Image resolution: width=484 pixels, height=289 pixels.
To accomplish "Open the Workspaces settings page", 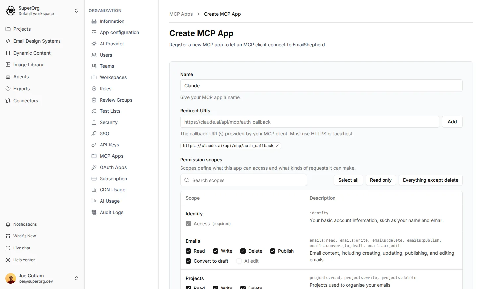I will (113, 77).
